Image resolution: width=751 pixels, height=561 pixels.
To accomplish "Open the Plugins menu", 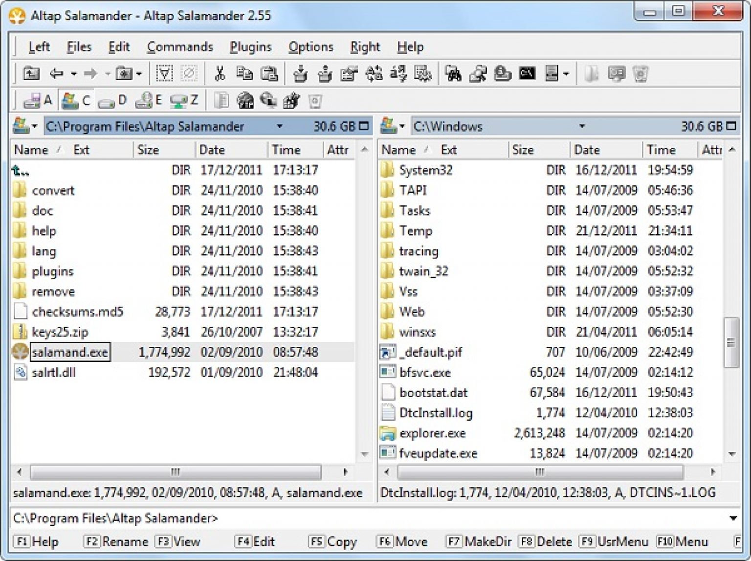I will pos(250,47).
